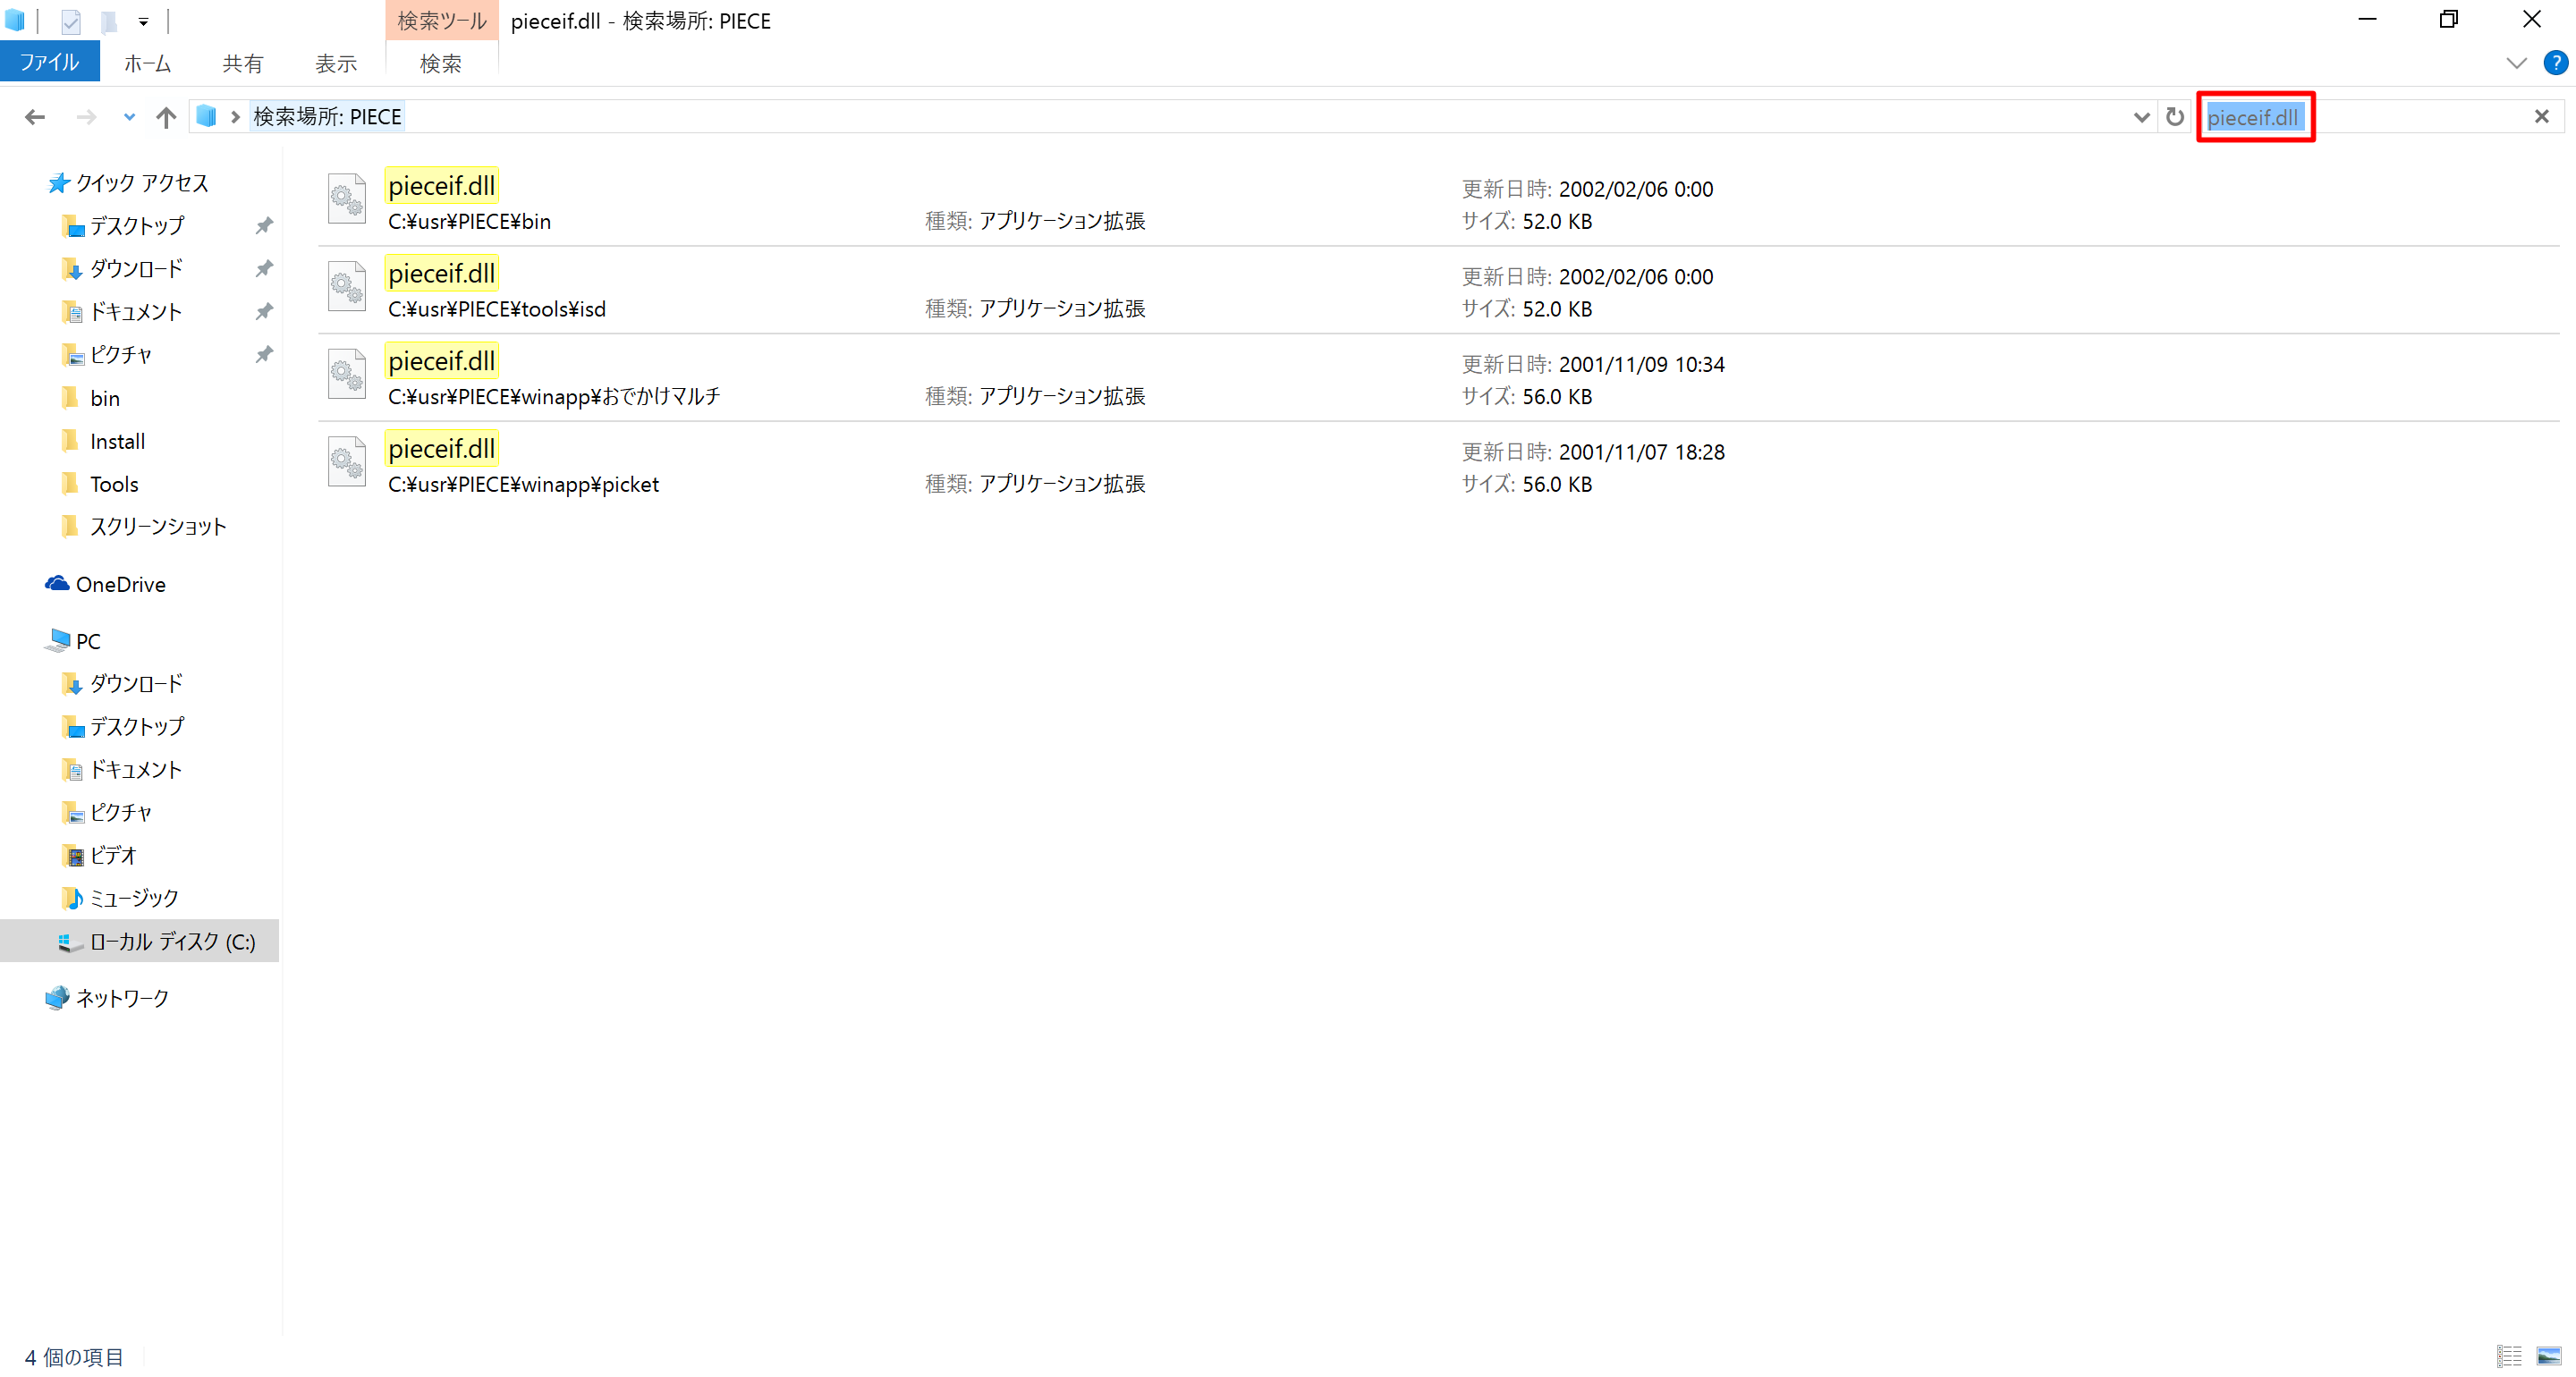This screenshot has width=2576, height=1377.
Task: Click the ネットワーク network icon
Action: (x=57, y=998)
